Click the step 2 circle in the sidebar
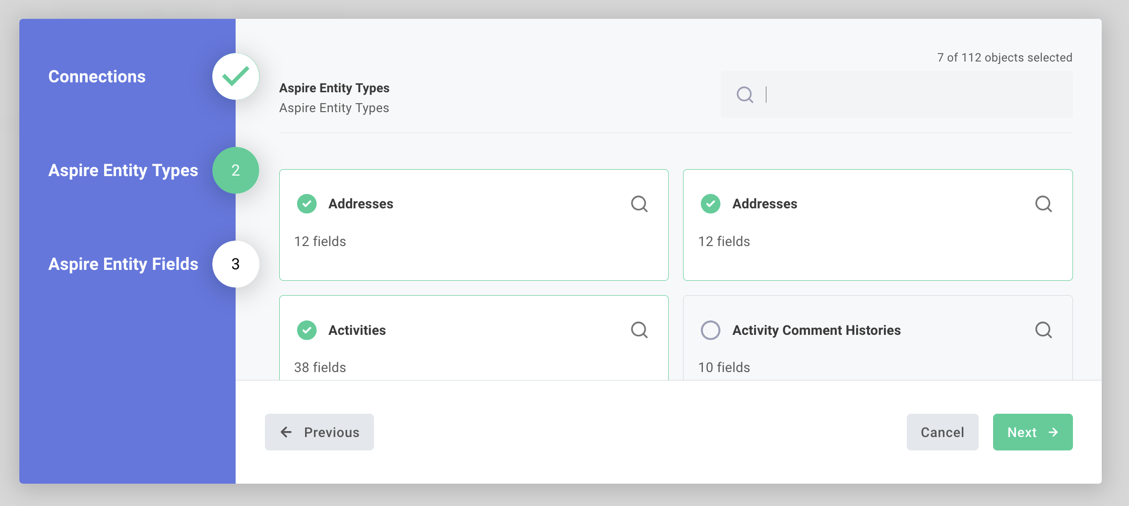The image size is (1129, 506). click(236, 170)
